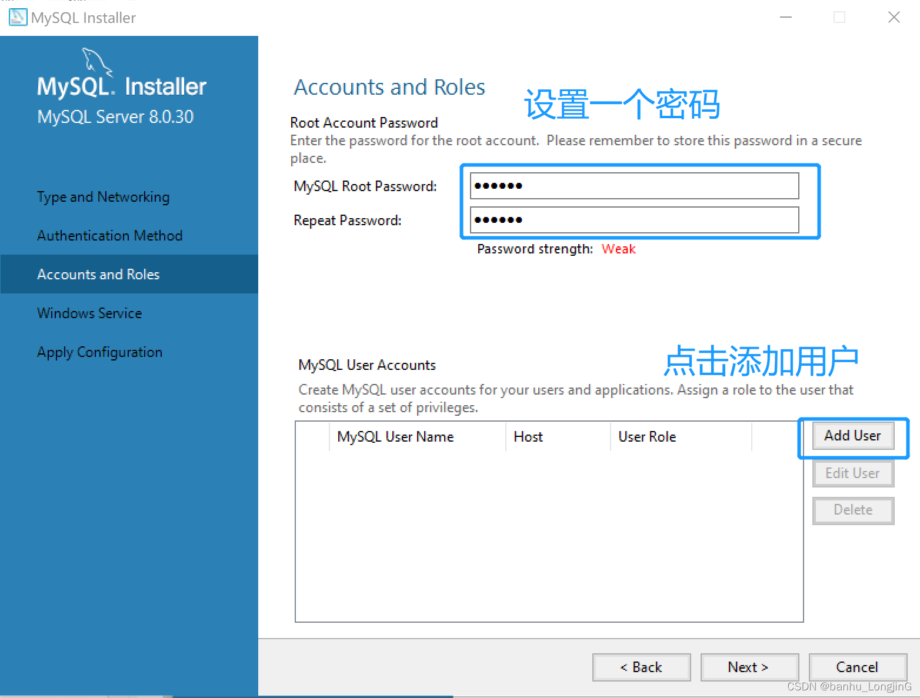Image resolution: width=920 pixels, height=698 pixels.
Task: Select the Accounts and Roles step
Action: 129,274
